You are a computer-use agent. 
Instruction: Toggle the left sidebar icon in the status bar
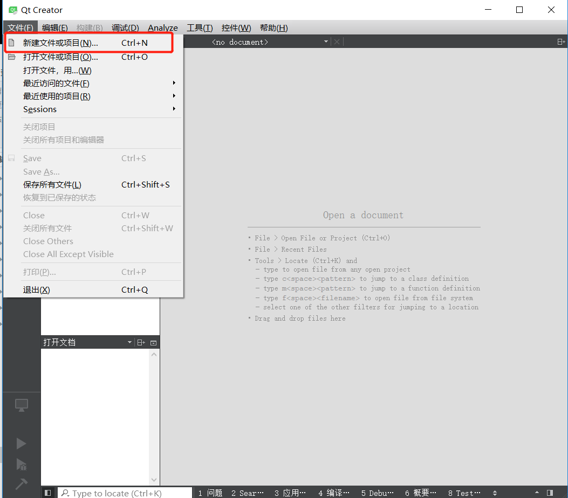point(47,493)
